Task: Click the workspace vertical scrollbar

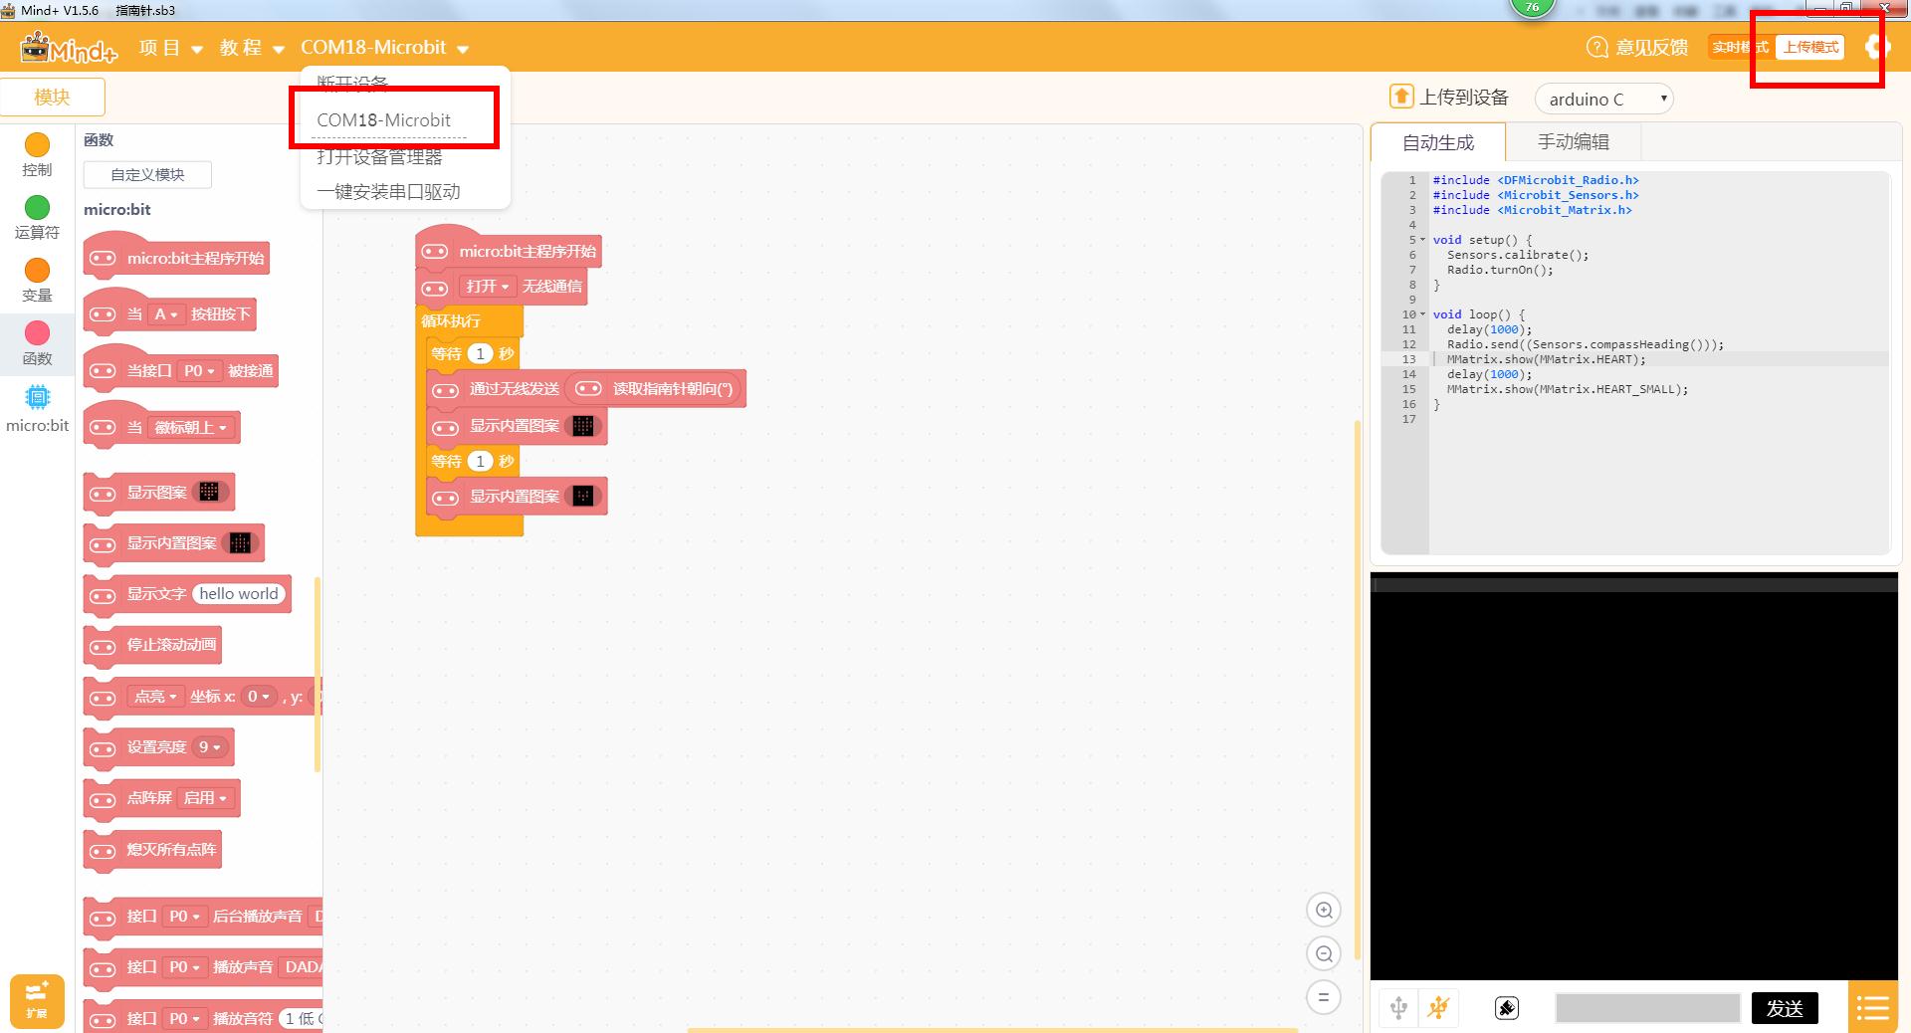Action: tap(1357, 692)
